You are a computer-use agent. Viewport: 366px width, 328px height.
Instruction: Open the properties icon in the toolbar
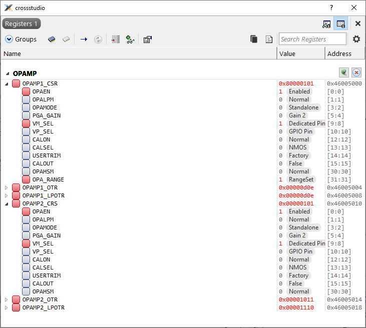pyautogui.click(x=148, y=39)
